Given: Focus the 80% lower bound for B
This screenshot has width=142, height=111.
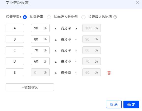Looking at the screenshot, I should tap(40, 39).
